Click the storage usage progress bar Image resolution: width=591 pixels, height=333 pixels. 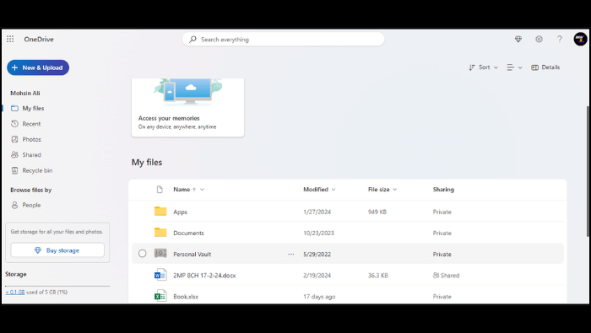57,287
